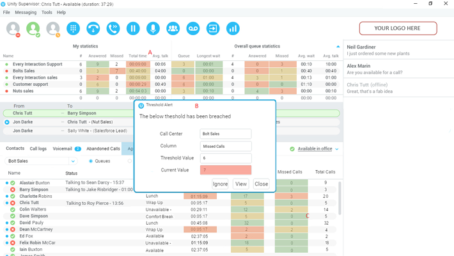Viewport: 454px width, 256px height.
Task: Open voicemail from the toolbar icon
Action: [193, 29]
